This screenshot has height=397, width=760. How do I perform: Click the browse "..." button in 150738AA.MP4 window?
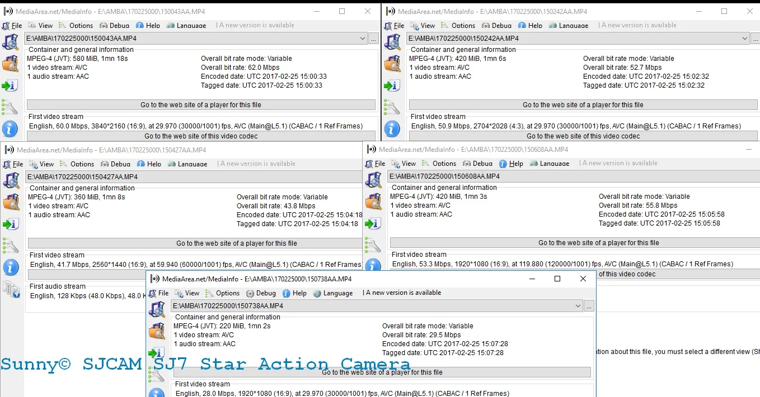click(x=589, y=306)
